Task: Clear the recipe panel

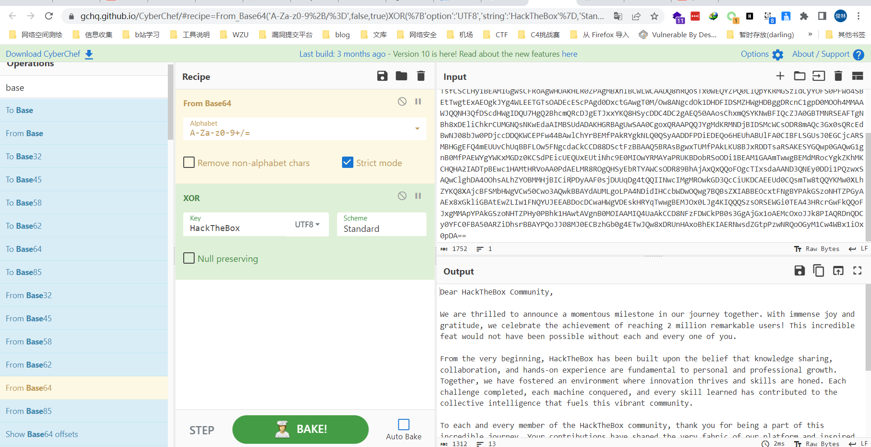Action: [421, 76]
